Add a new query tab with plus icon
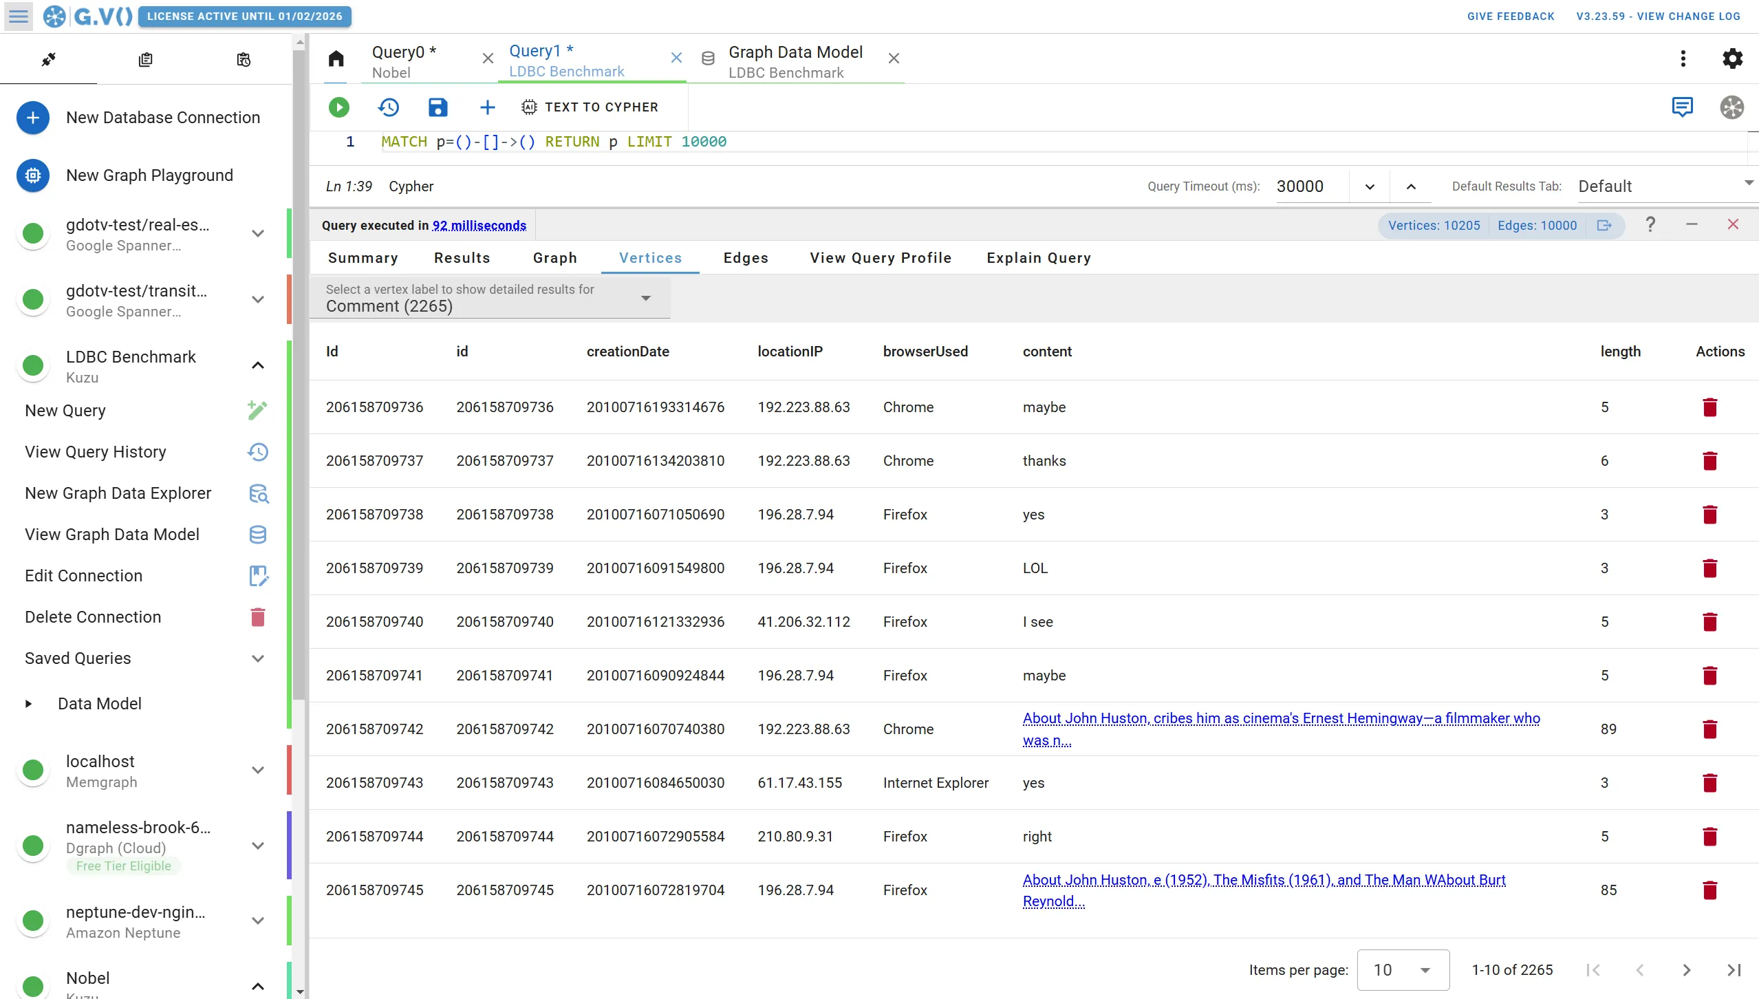The width and height of the screenshot is (1759, 999). [x=487, y=107]
